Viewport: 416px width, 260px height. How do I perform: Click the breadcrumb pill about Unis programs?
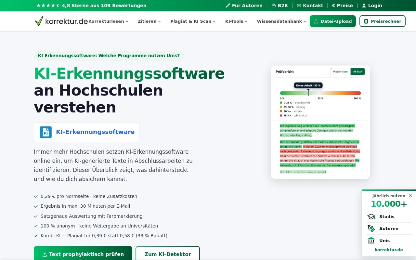click(x=109, y=56)
